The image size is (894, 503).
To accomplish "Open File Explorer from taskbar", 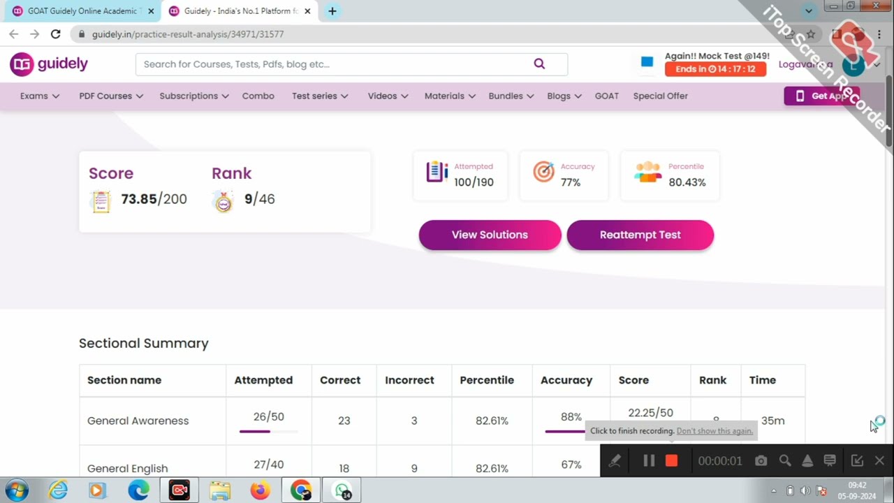I will (220, 490).
